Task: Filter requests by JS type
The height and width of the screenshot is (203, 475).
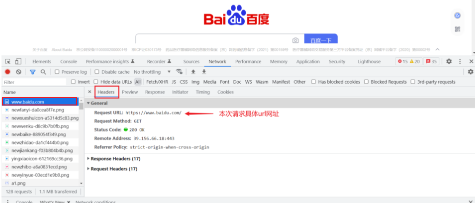Action: pyautogui.click(x=174, y=82)
